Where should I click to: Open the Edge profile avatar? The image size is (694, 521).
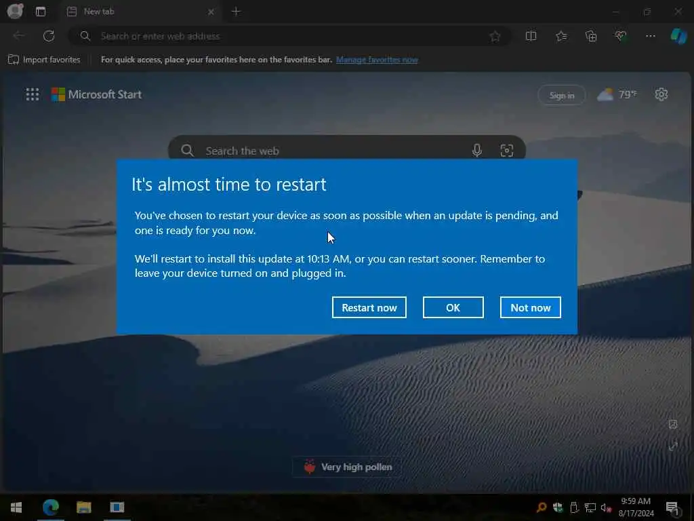[15, 11]
